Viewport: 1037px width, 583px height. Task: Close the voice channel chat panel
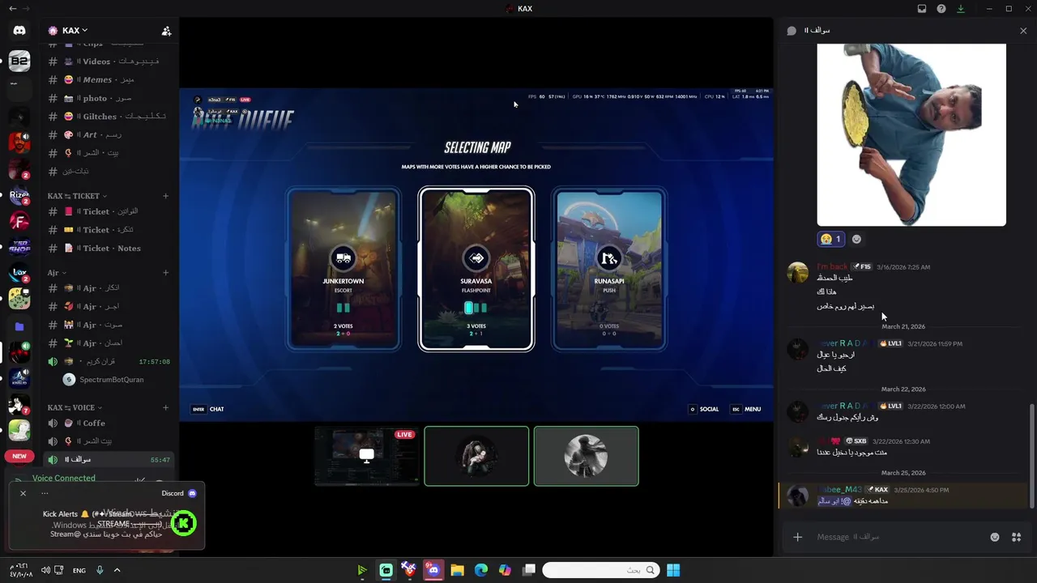1023,31
